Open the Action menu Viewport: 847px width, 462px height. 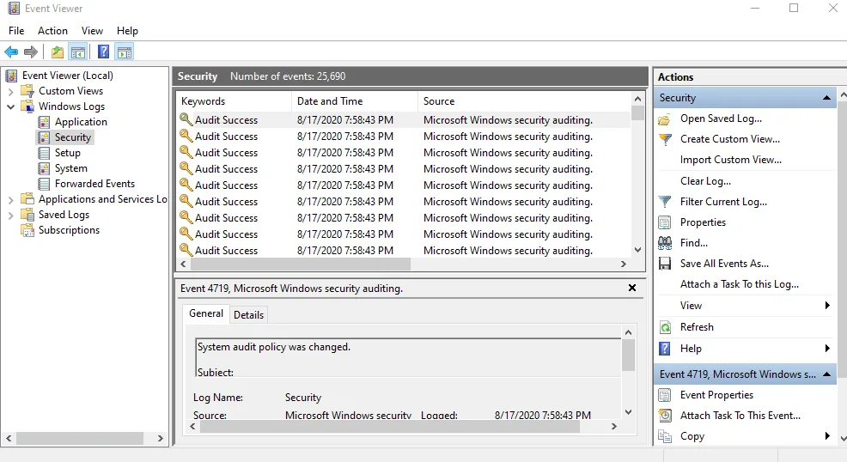click(x=52, y=31)
